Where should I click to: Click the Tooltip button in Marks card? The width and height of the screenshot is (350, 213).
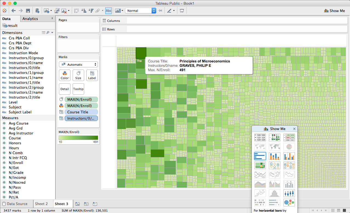(78, 89)
